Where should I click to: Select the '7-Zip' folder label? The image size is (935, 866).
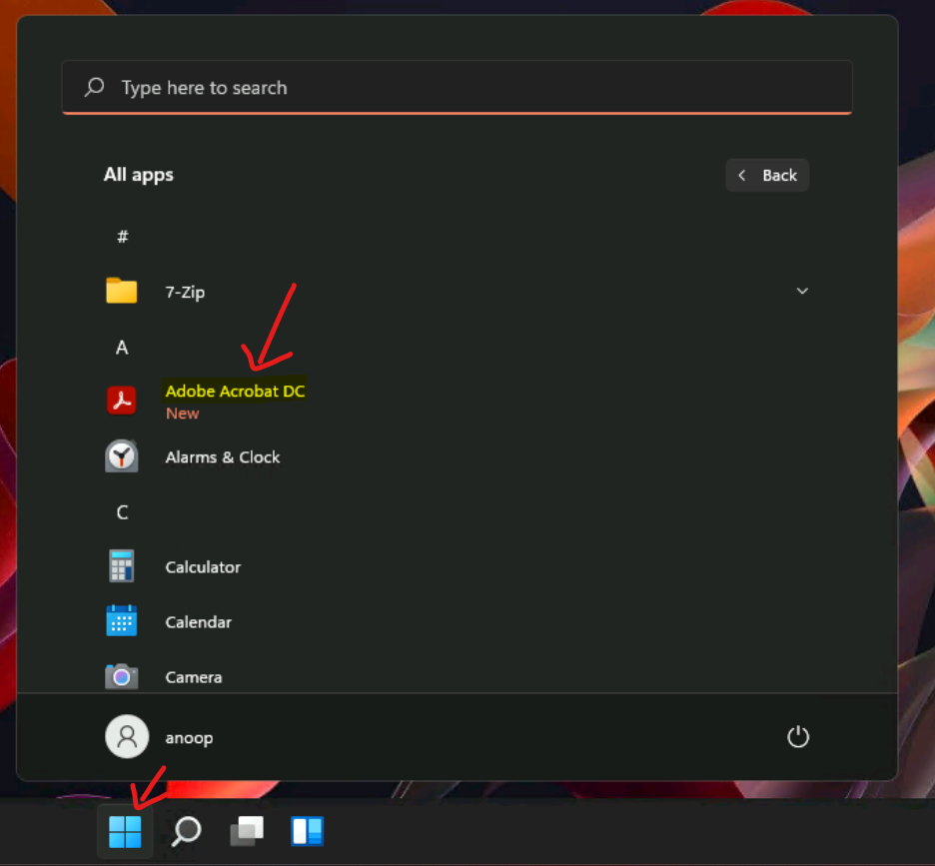pyautogui.click(x=185, y=293)
